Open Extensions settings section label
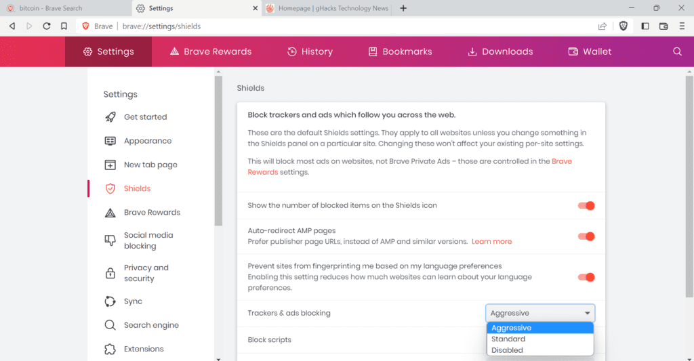 (x=144, y=349)
